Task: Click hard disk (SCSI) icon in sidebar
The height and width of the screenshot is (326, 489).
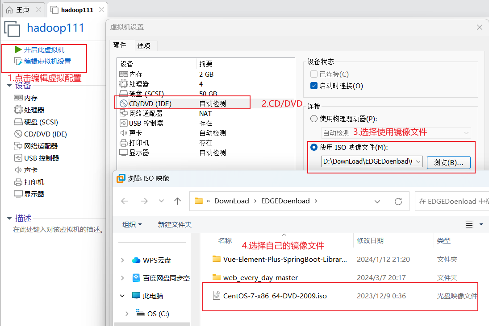Action: [18, 122]
